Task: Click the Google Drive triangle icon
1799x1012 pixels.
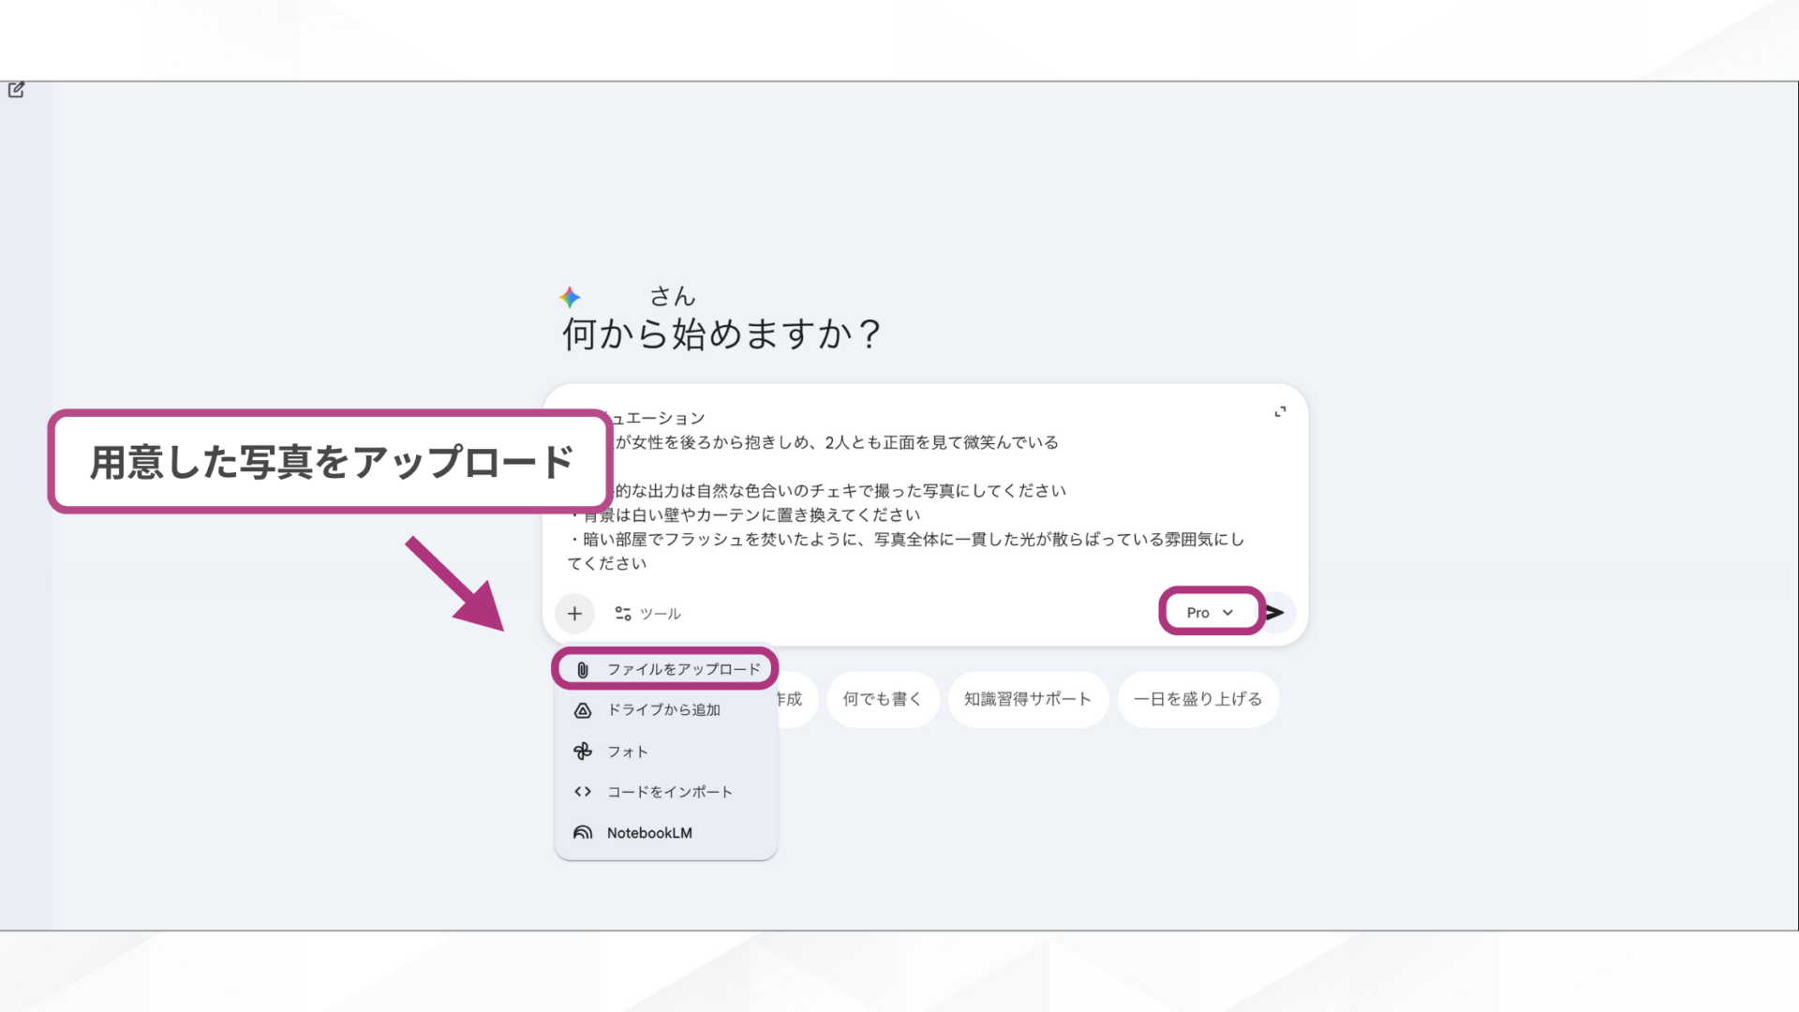Action: click(x=583, y=709)
